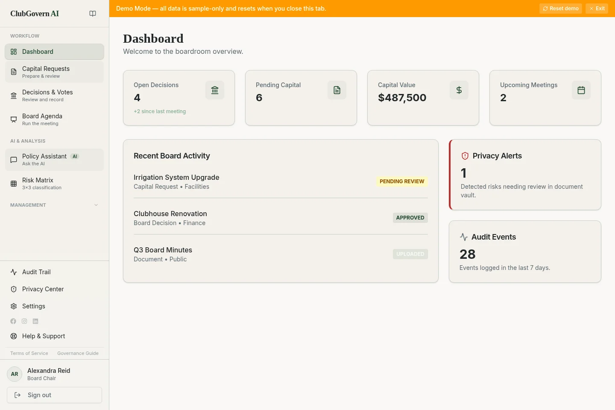Click the Instagram icon in sidebar
Viewport: 615px width, 410px height.
(x=24, y=321)
